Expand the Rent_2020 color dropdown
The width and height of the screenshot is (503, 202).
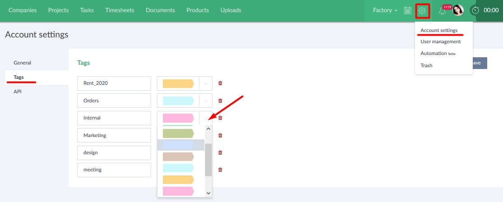pyautogui.click(x=206, y=83)
